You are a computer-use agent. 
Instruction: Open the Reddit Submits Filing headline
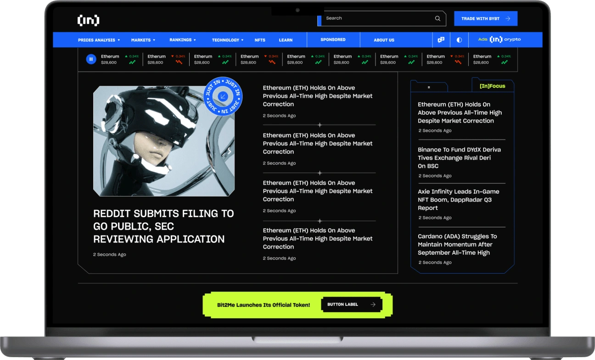[163, 226]
